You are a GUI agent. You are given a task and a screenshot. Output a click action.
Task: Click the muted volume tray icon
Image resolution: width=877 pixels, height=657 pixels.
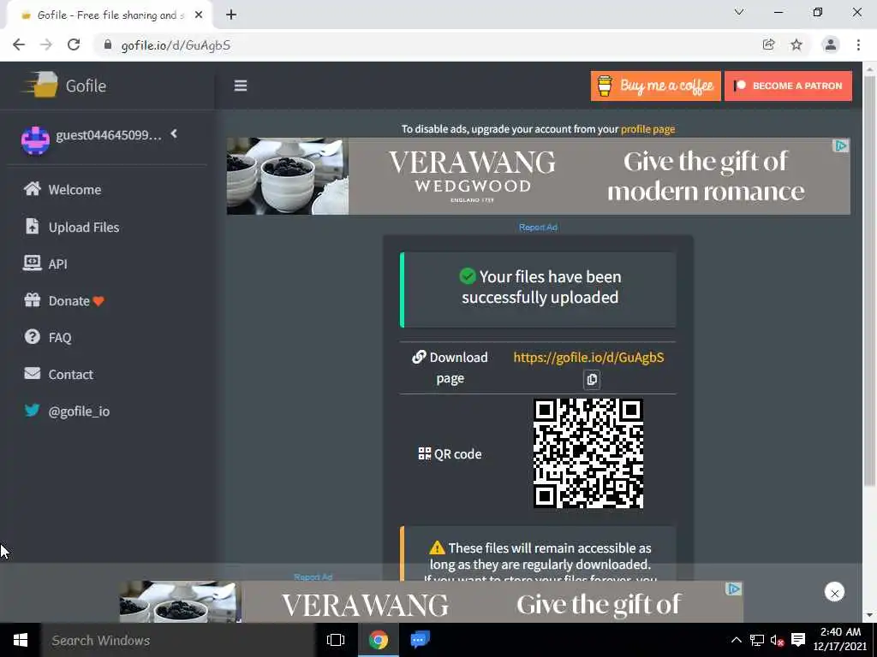coord(777,640)
